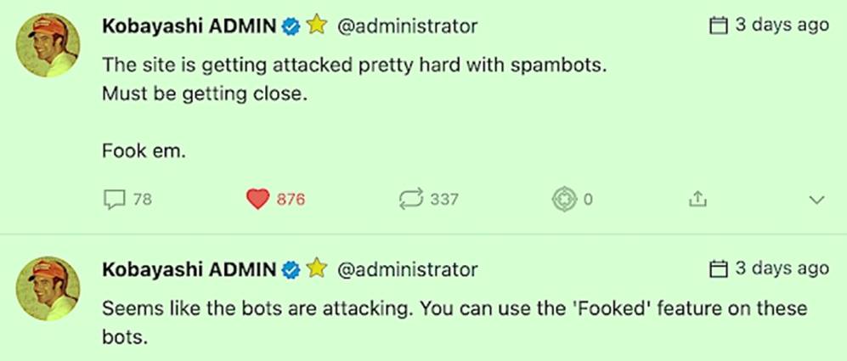Click the calendar icon on the first post
The image size is (847, 361).
(719, 25)
